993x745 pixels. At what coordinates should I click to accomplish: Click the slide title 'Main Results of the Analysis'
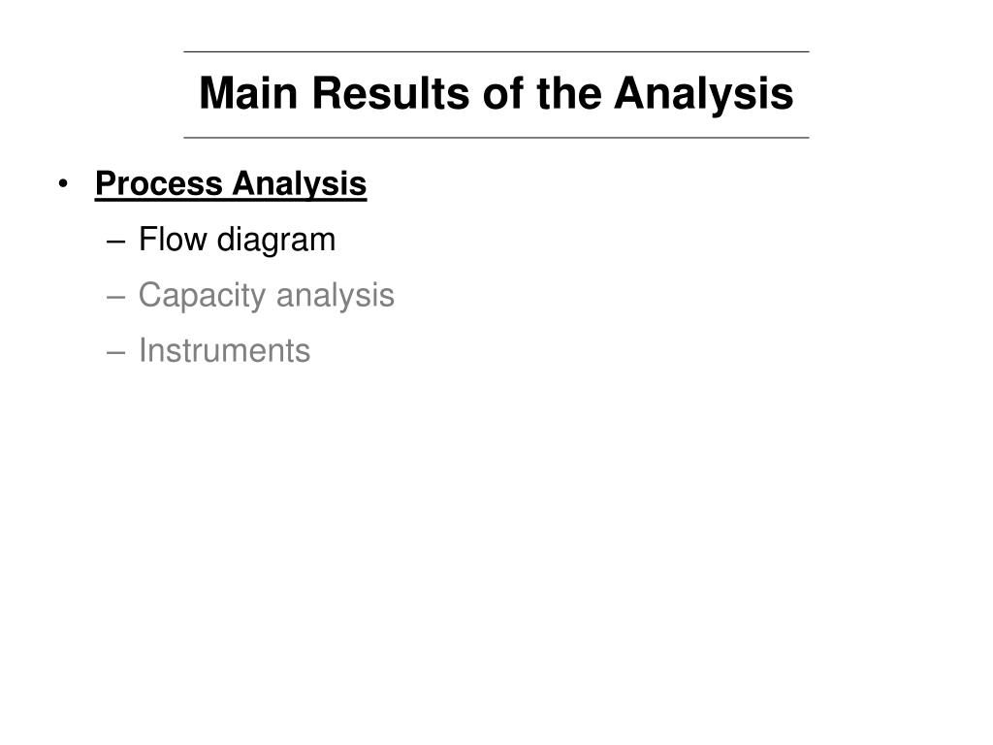[496, 94]
